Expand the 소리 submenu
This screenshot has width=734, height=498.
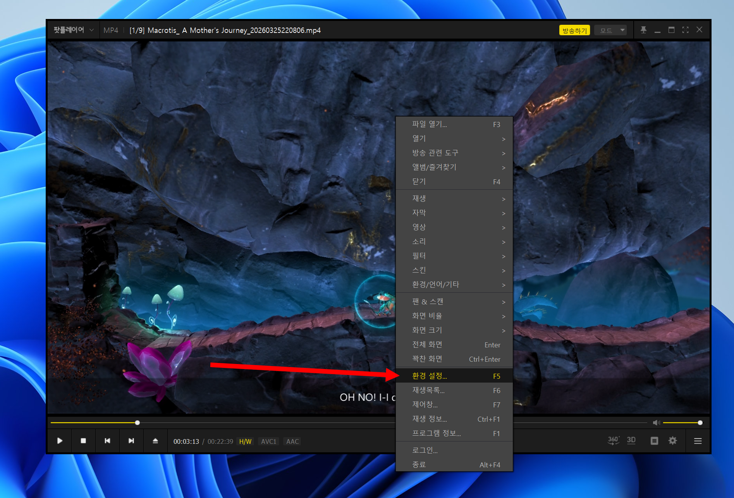tap(454, 242)
